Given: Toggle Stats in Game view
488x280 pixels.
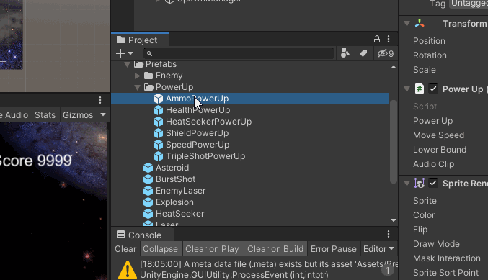Looking at the screenshot, I should [x=45, y=115].
